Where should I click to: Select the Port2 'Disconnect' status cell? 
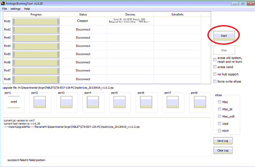coord(83,30)
